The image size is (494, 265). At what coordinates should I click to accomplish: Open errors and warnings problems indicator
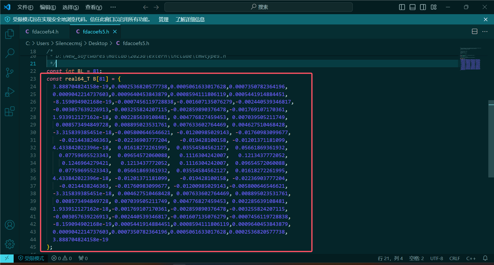[61, 258]
